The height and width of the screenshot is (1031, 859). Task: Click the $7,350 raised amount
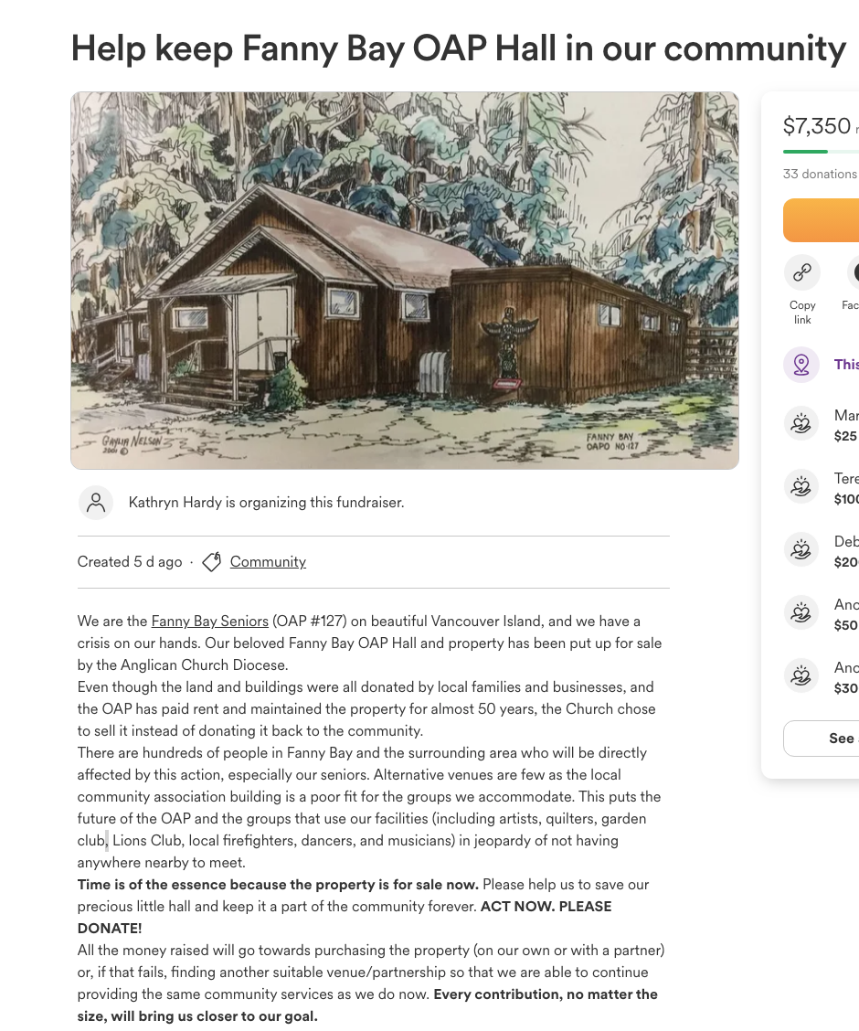(817, 126)
